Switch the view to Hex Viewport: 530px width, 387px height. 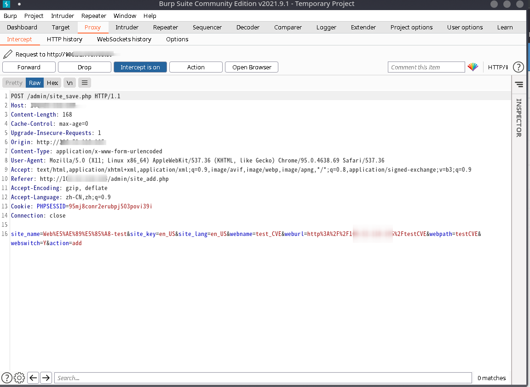tap(52, 83)
